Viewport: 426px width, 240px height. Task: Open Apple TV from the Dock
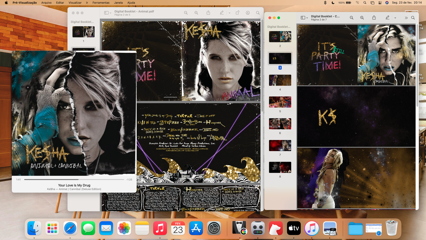point(294,228)
